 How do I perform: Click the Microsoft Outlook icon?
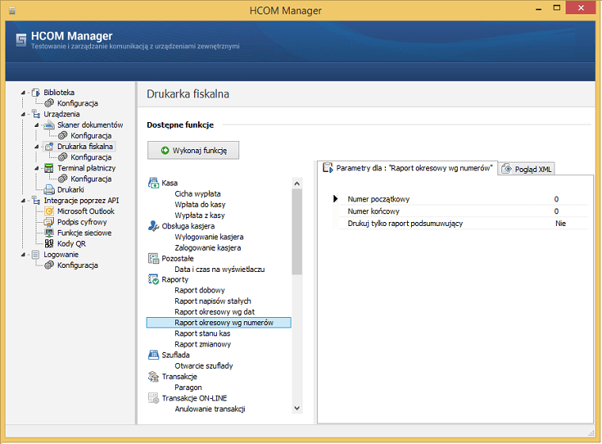point(49,212)
